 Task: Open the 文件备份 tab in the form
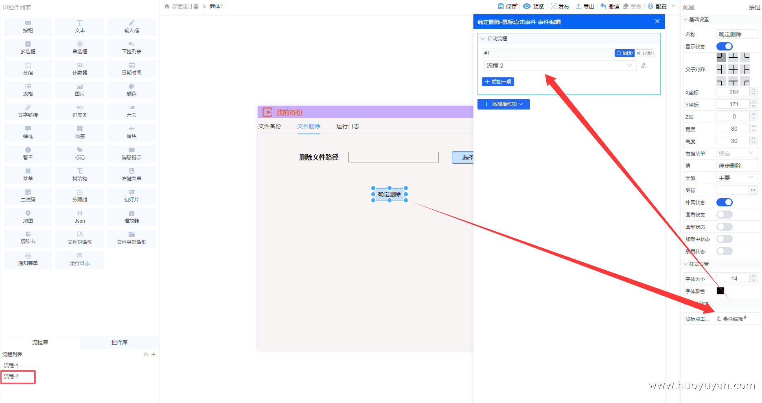click(269, 126)
